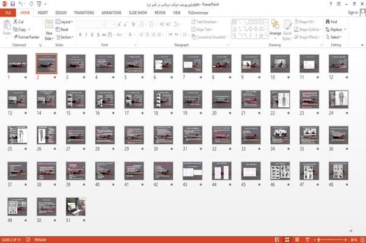Open Text Direction options
The width and height of the screenshot is (366, 243).
coord(205,22)
